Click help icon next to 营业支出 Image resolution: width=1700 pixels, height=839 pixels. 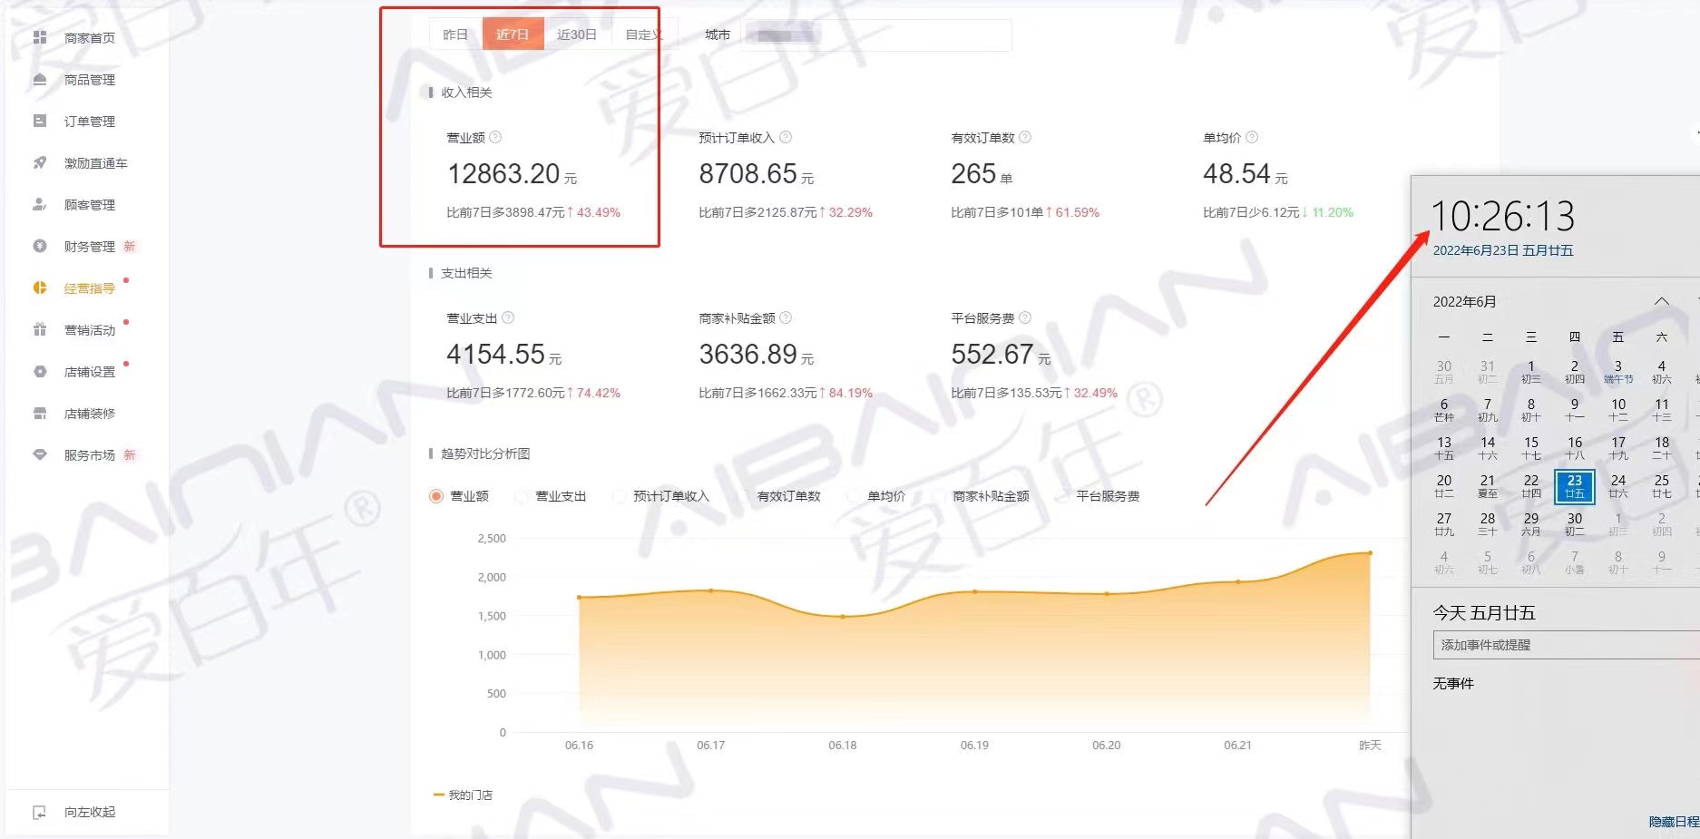[508, 317]
